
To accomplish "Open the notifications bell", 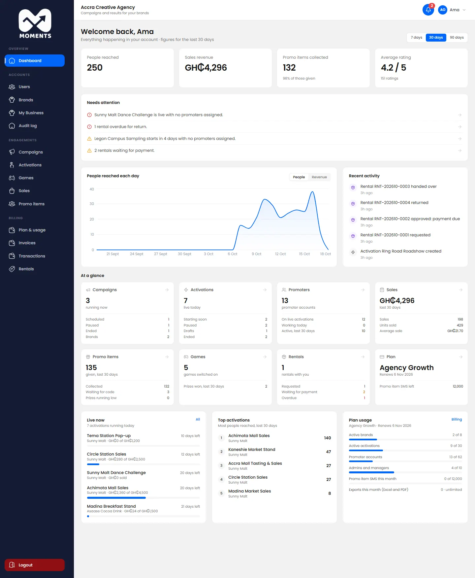I will 428,10.
